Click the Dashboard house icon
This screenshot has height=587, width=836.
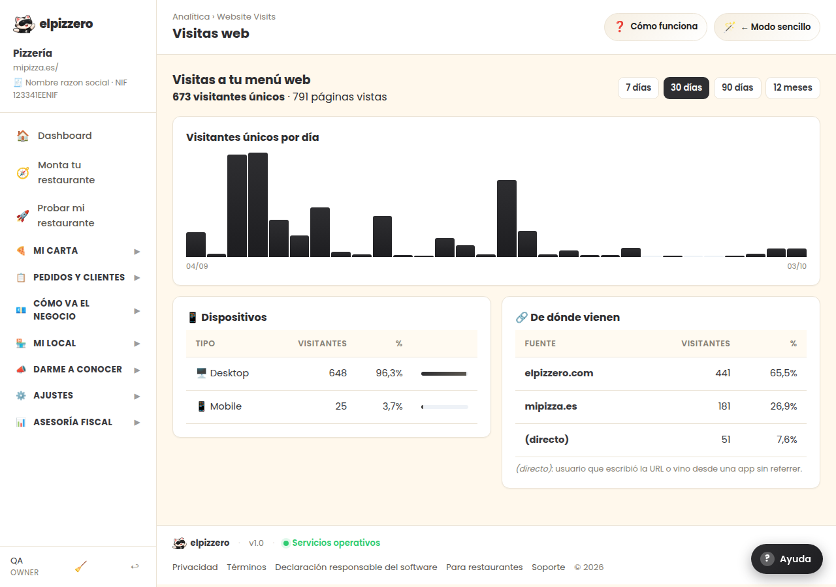tap(23, 136)
